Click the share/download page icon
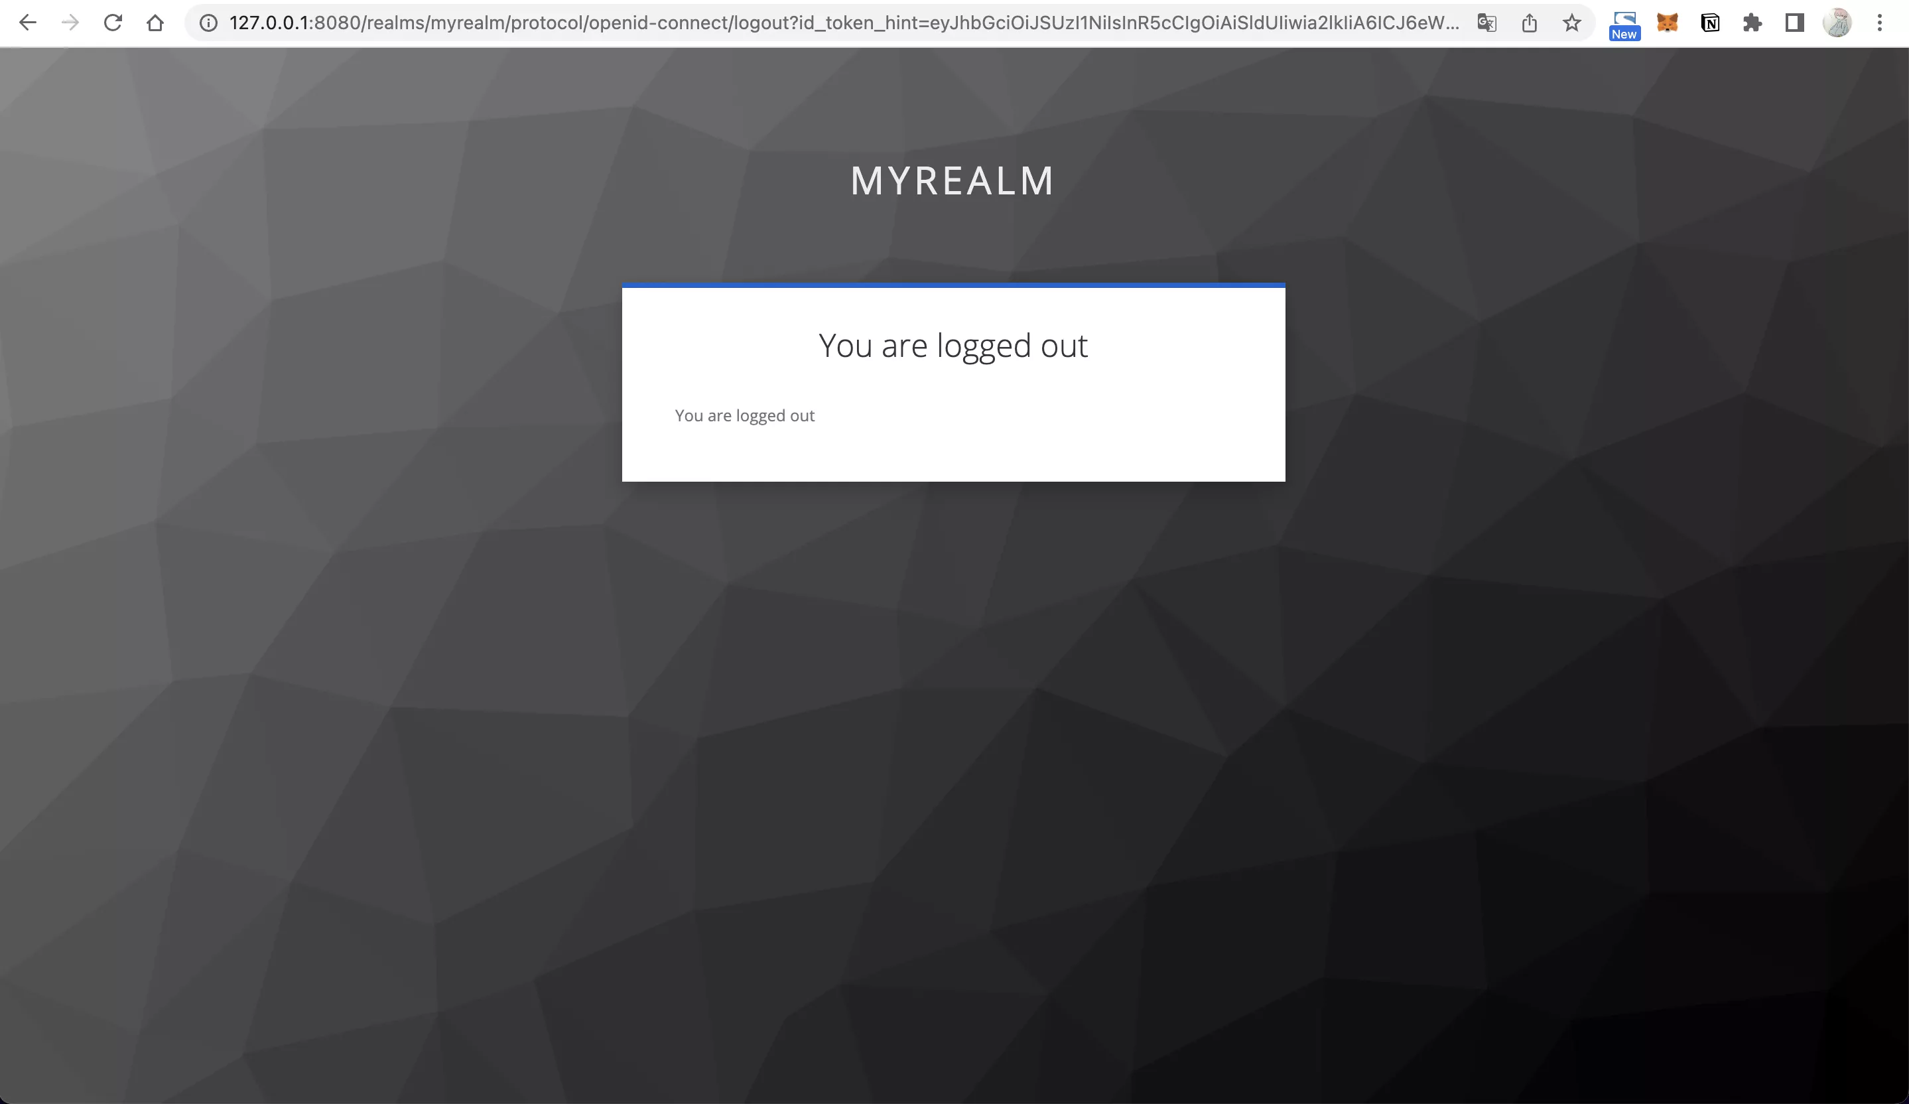Screen dimensions: 1909x1104 tap(1528, 23)
